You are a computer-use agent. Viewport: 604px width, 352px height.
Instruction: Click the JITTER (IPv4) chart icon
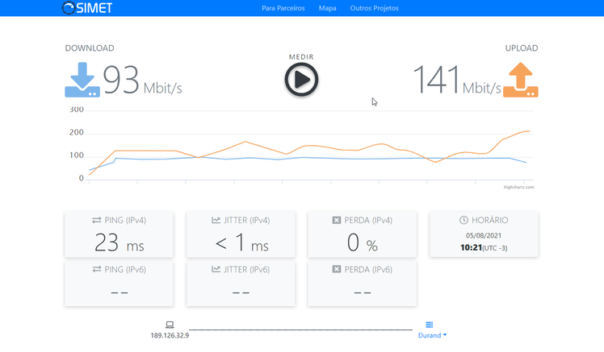(216, 220)
